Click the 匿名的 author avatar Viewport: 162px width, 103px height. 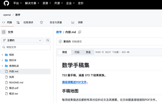click(60, 42)
